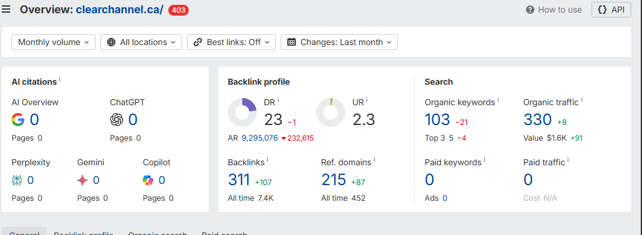Click the info icon beside UR

pyautogui.click(x=367, y=100)
